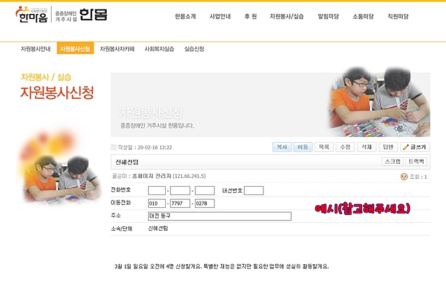This screenshot has height=286, width=446.
Task: Click the 내선번호 extension input box
Action: 254,190
